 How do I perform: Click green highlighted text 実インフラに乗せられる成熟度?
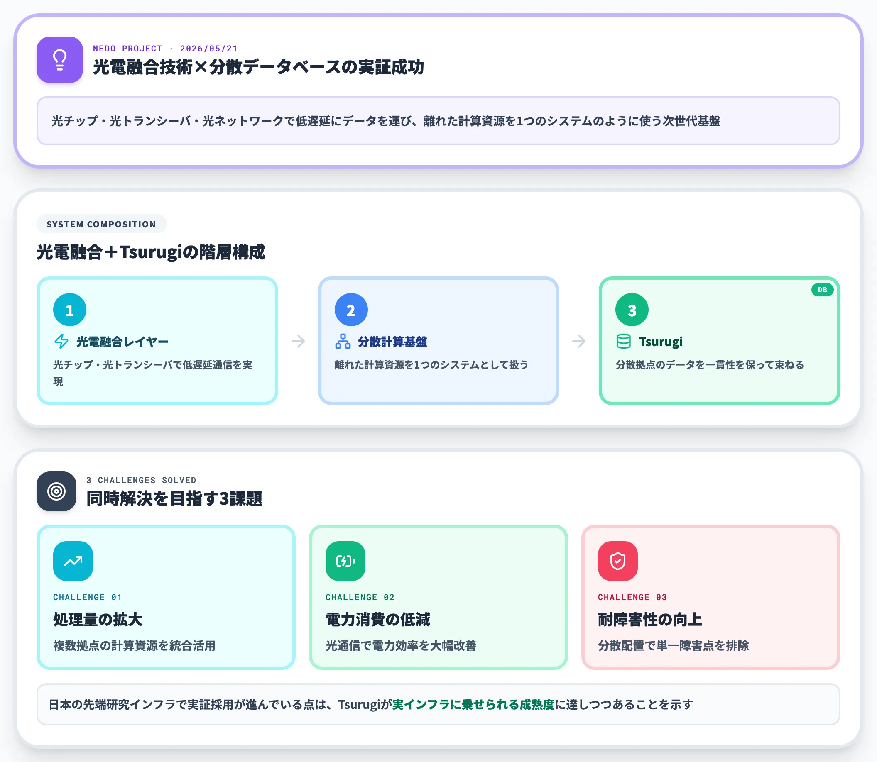[473, 705]
